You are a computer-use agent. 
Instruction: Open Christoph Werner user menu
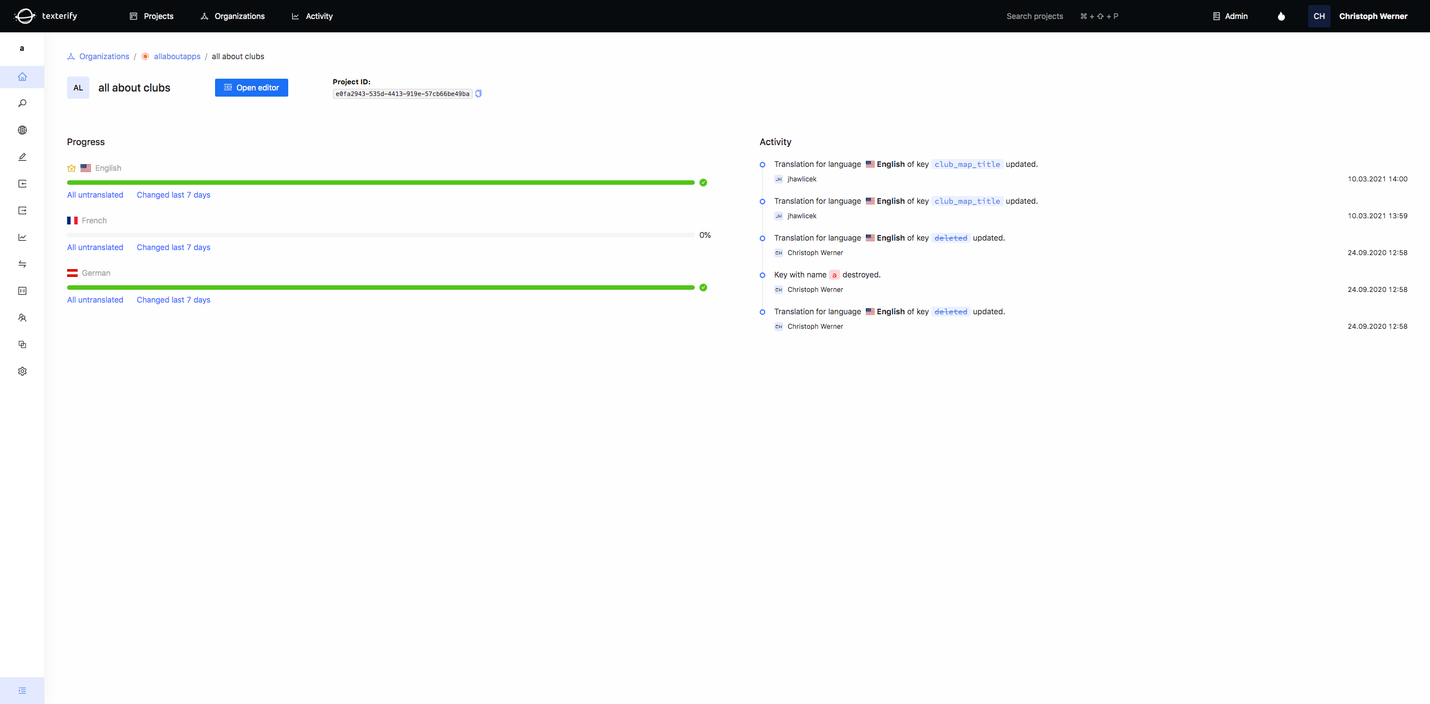[1373, 16]
